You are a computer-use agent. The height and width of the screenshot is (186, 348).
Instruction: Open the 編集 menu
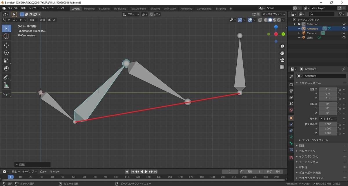pos(23,8)
